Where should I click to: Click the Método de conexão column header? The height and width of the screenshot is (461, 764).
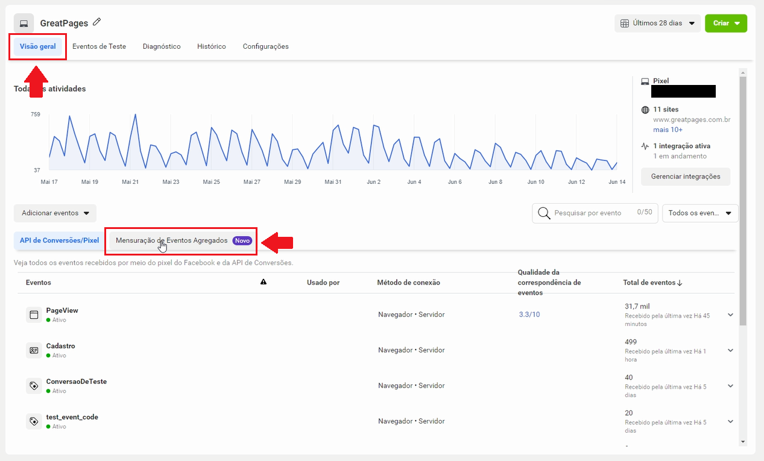[x=409, y=283]
